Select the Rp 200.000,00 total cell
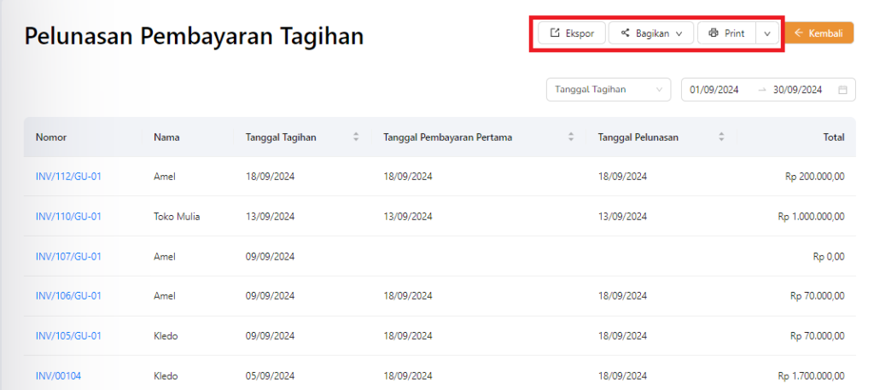The image size is (874, 390). [x=815, y=177]
